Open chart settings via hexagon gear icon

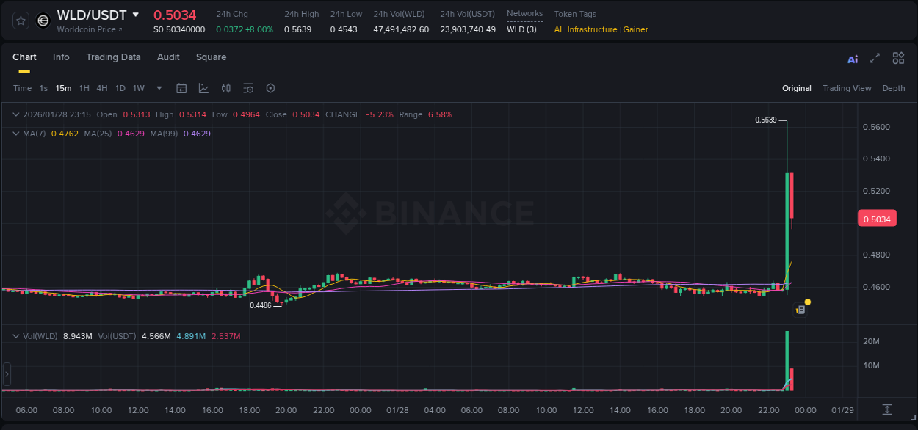tap(270, 88)
